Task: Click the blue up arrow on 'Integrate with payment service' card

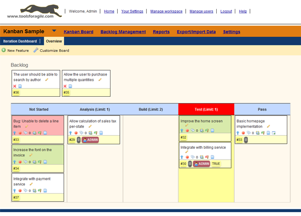Action: 15,190
